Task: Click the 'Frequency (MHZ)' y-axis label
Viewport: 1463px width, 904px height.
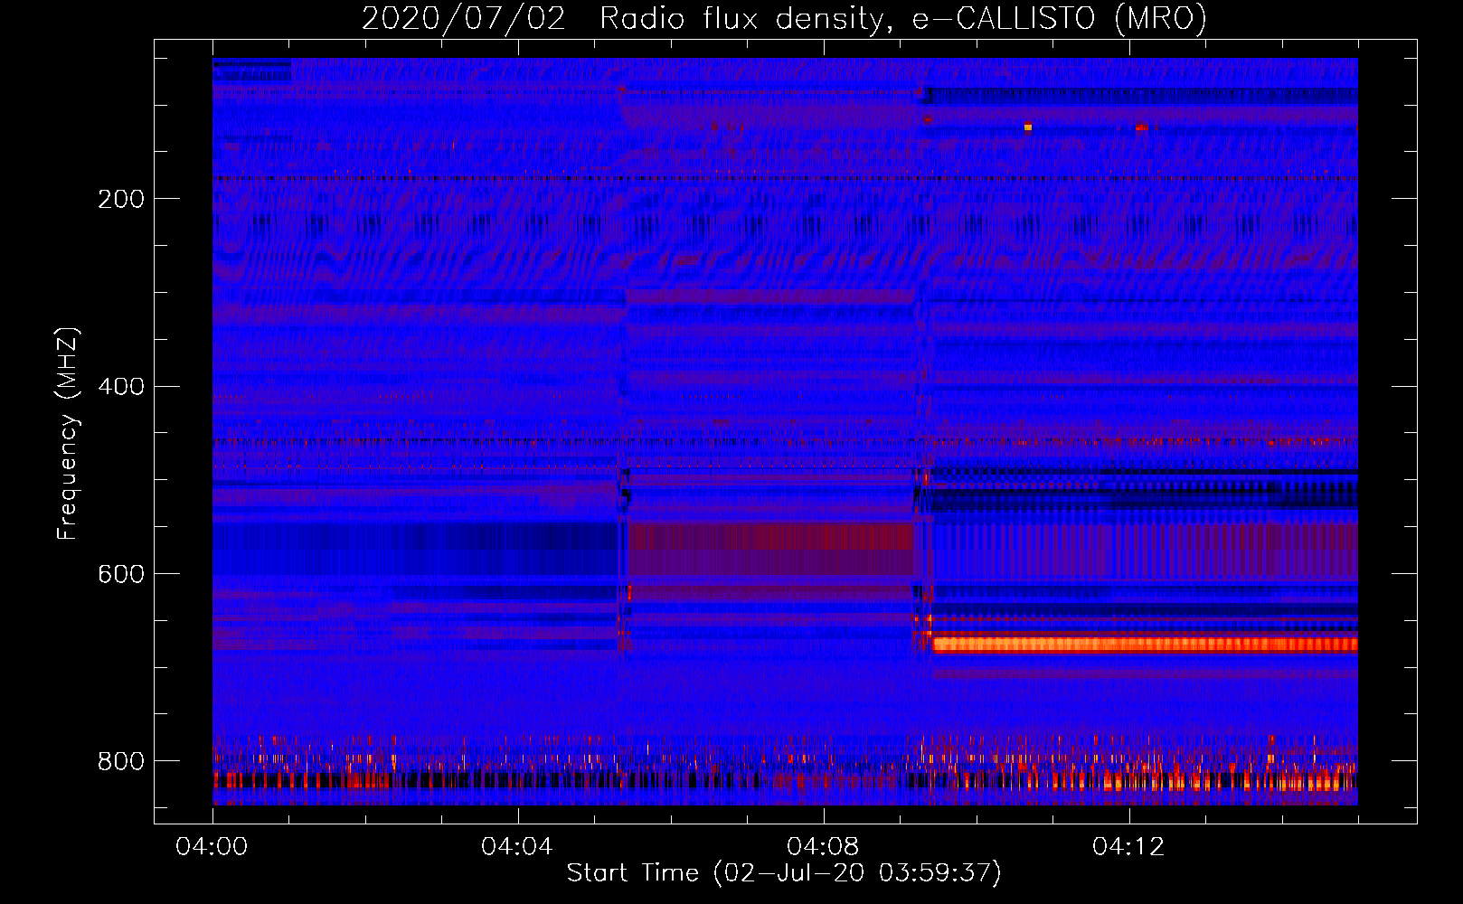Action: tap(68, 433)
